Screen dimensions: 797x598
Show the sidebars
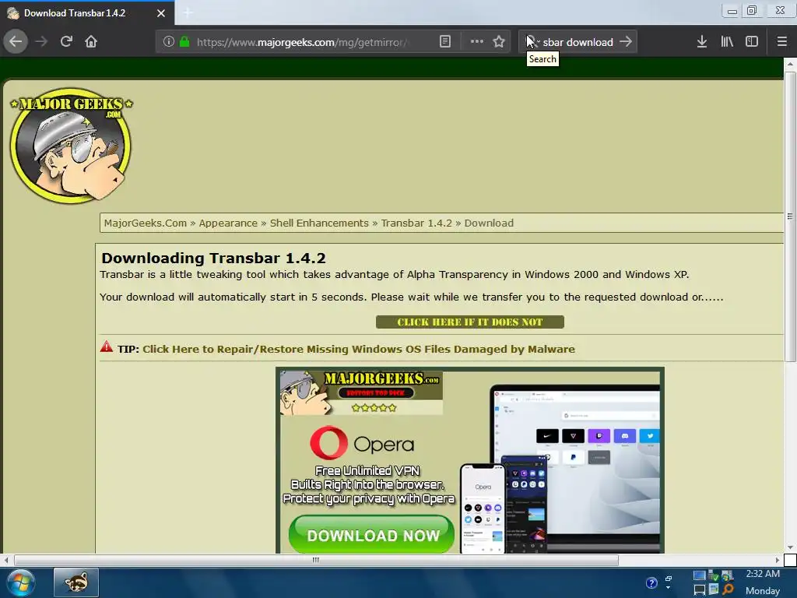point(752,42)
